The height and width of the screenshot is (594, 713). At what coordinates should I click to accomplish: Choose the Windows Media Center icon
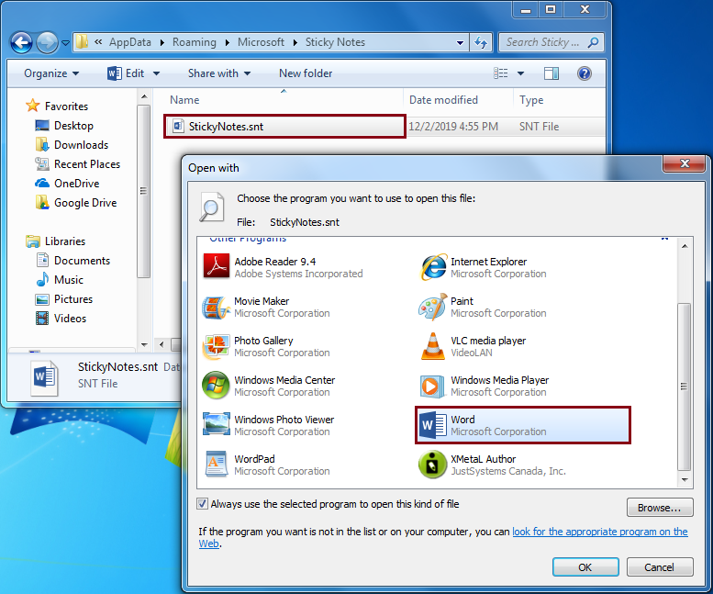click(216, 386)
